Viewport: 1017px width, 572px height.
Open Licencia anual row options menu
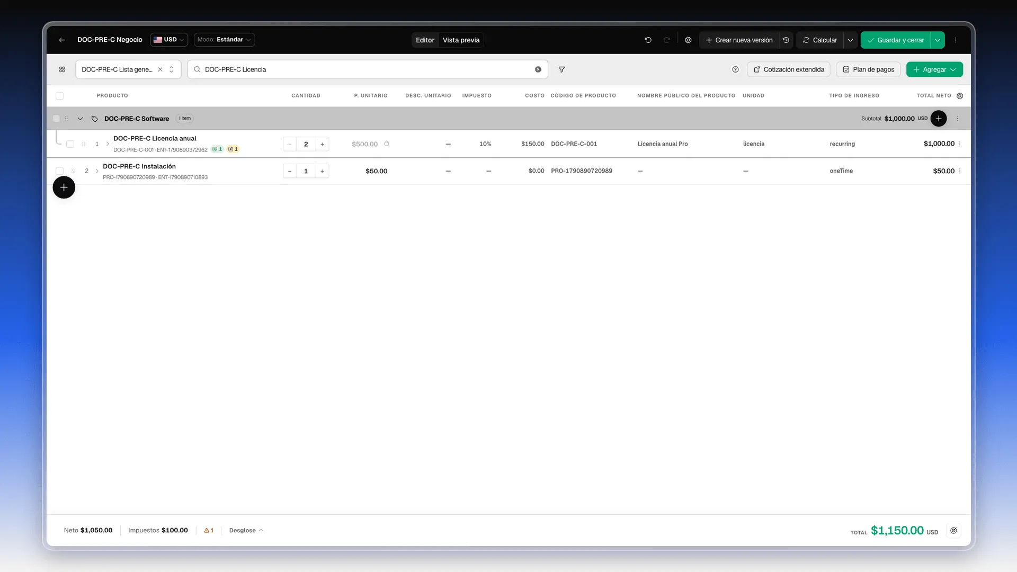pos(960,144)
